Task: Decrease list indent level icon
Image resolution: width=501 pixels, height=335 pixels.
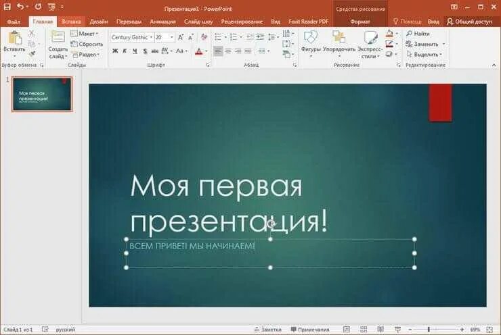Action: pos(250,37)
